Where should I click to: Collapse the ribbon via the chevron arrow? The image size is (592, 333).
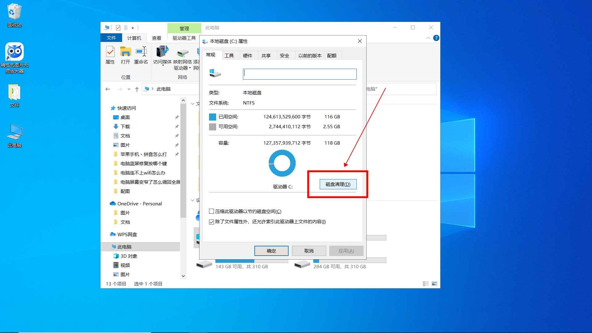pos(428,38)
